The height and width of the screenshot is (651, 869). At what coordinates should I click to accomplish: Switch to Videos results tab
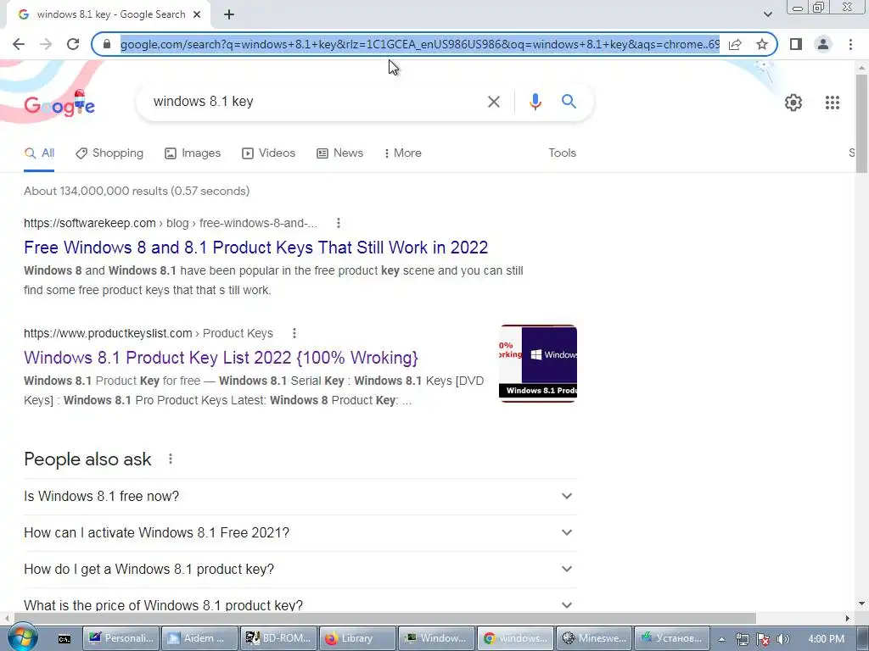(268, 153)
